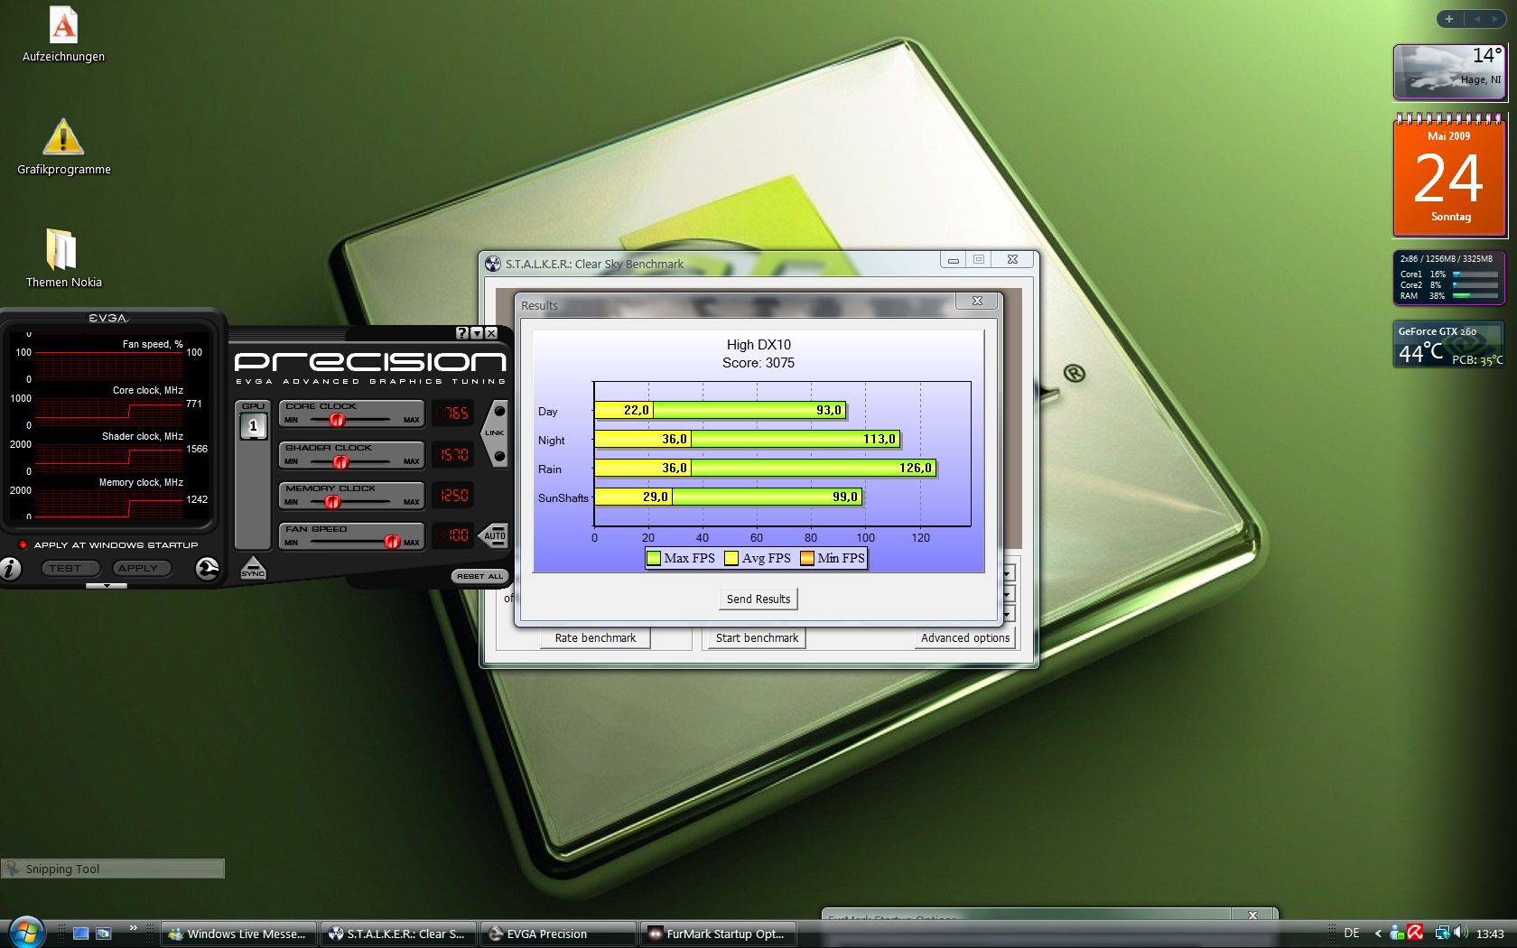The width and height of the screenshot is (1517, 948).
Task: Expand the quick launch chevron
Action: pyautogui.click(x=134, y=928)
